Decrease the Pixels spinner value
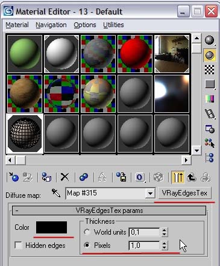Image resolution: width=220 pixels, height=266 pixels. click(165, 247)
